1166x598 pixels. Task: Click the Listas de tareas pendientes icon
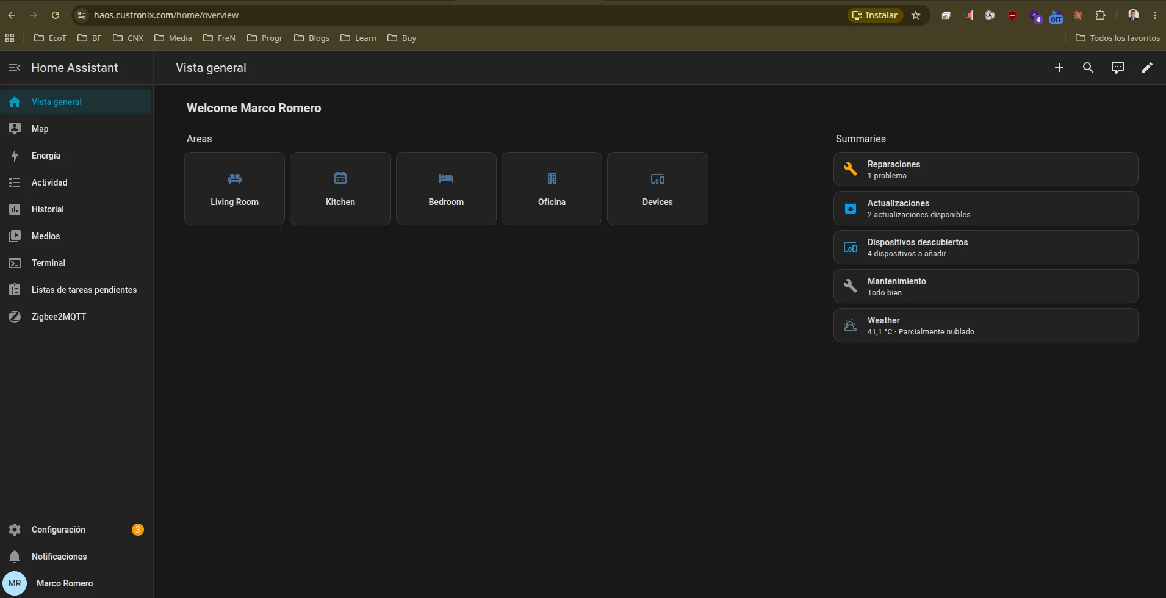[15, 290]
